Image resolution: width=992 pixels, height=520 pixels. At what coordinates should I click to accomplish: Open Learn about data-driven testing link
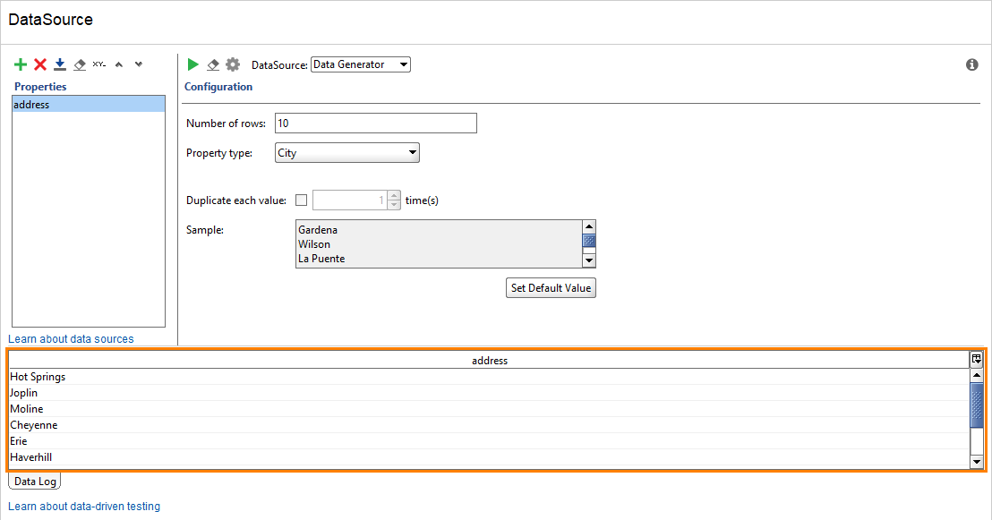(84, 507)
